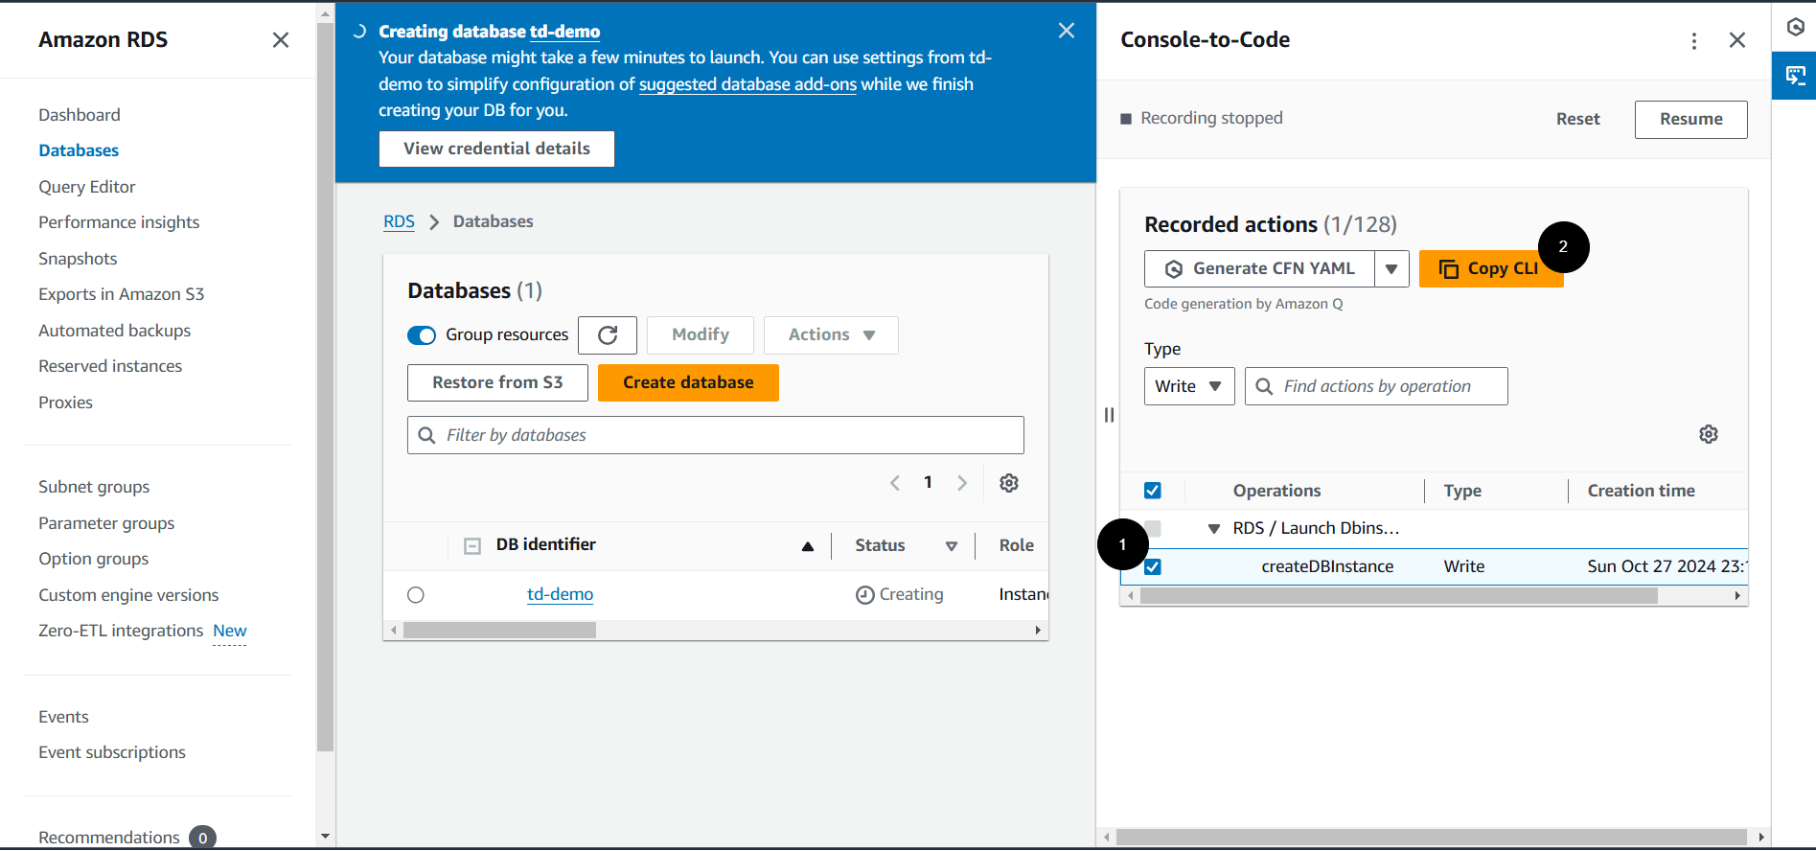Image resolution: width=1816 pixels, height=851 pixels.
Task: Open Exports in Amazon S3
Action: pyautogui.click(x=122, y=294)
